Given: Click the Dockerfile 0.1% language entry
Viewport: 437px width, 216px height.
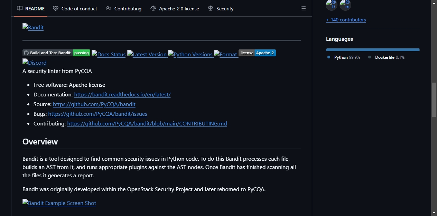Looking at the screenshot, I should pyautogui.click(x=386, y=57).
